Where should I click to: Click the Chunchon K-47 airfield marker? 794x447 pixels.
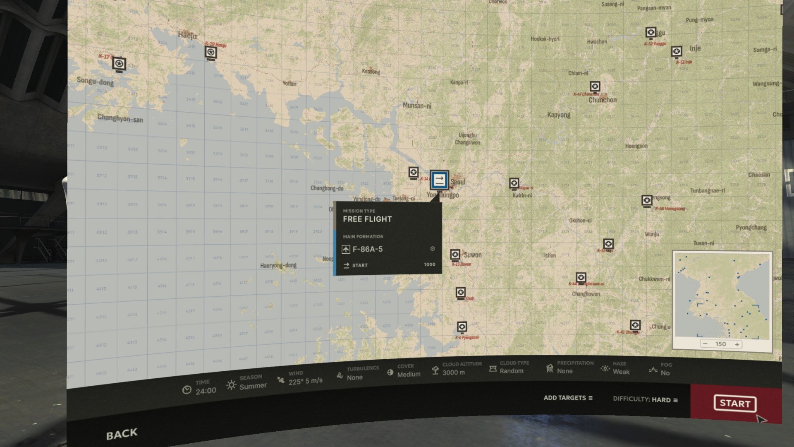point(595,87)
